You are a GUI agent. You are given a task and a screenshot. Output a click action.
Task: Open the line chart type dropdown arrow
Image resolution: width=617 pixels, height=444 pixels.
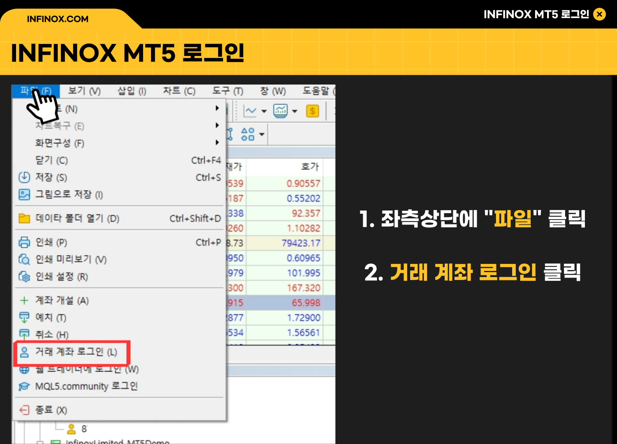pyautogui.click(x=264, y=111)
